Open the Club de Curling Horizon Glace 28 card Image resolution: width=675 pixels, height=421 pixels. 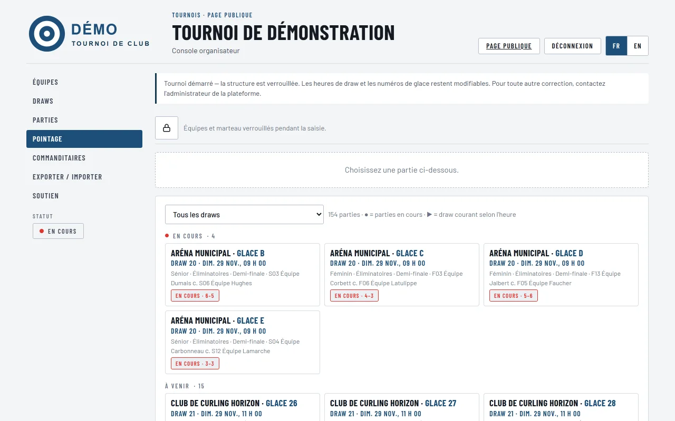click(561, 407)
